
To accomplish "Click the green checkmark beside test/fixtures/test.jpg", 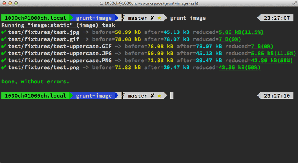I will 4,32.
